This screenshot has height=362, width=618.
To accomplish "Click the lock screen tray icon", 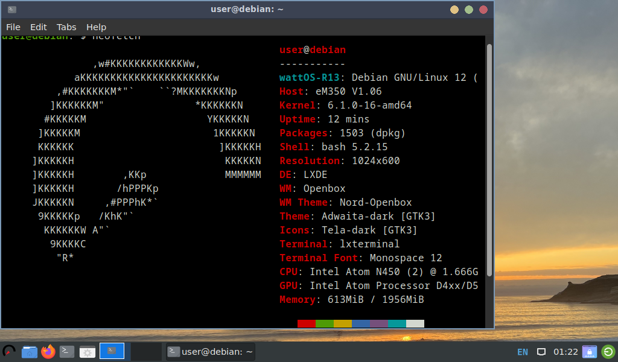I will (x=590, y=352).
